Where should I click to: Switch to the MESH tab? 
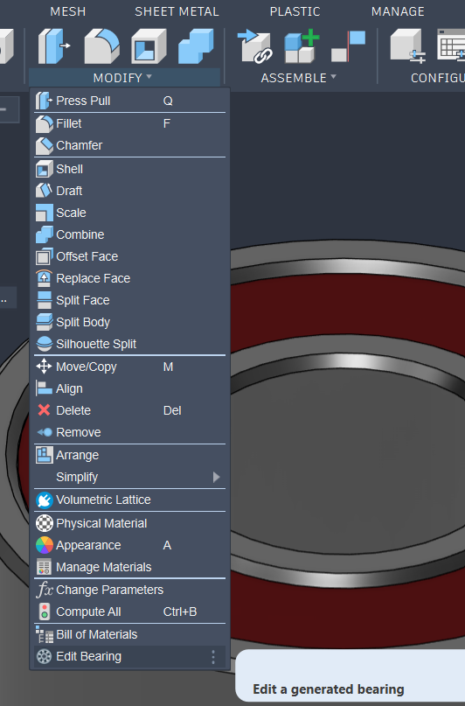pyautogui.click(x=68, y=11)
